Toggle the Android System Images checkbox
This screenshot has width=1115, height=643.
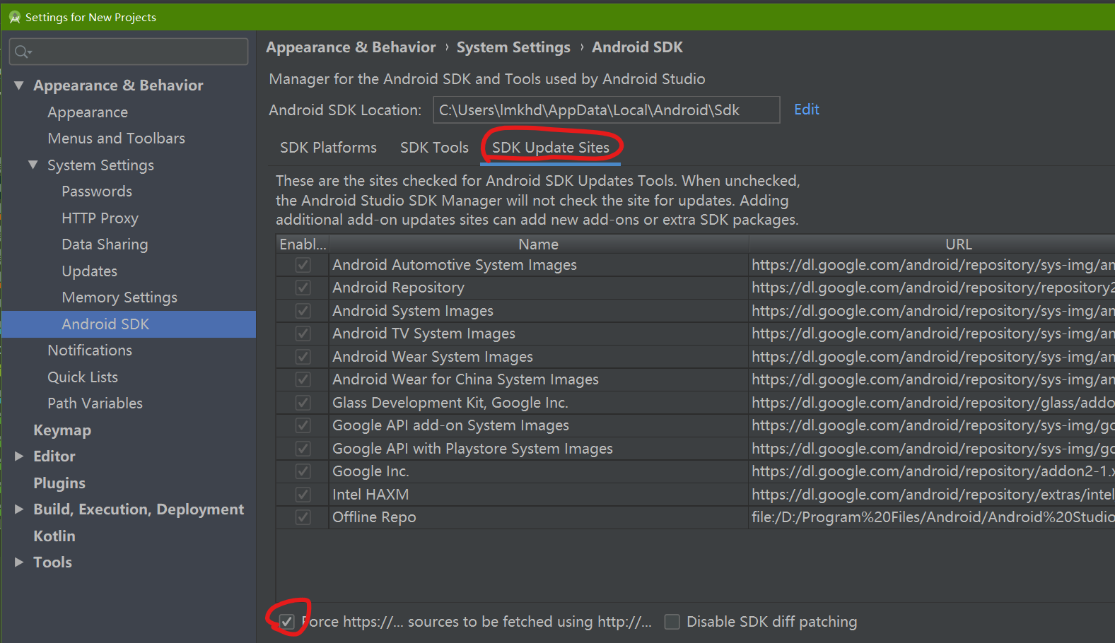coord(303,311)
